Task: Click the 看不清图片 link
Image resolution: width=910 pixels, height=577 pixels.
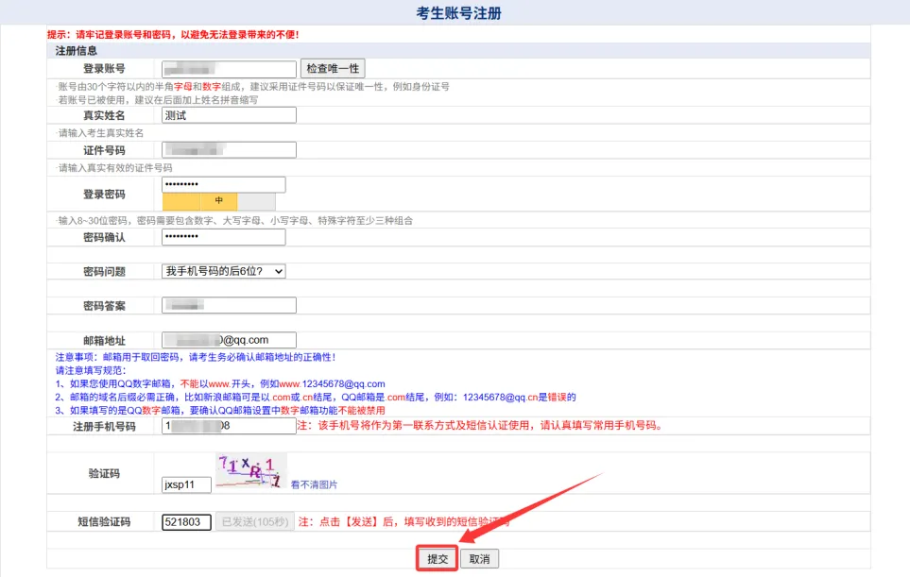Action: coord(314,484)
